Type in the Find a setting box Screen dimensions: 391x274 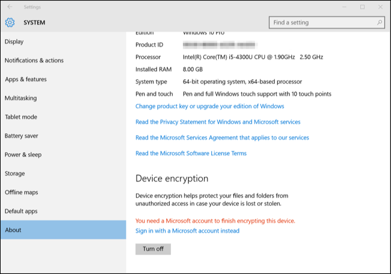[x=322, y=23]
